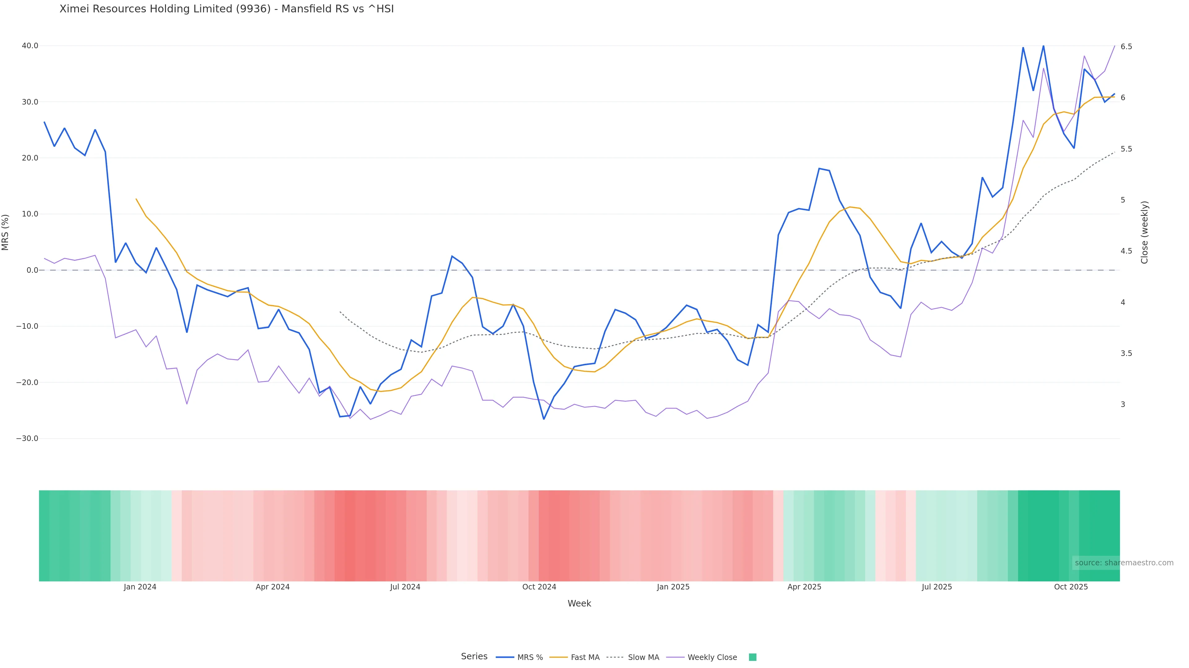
Task: Hide the Fast MA legend series
Action: coord(585,657)
